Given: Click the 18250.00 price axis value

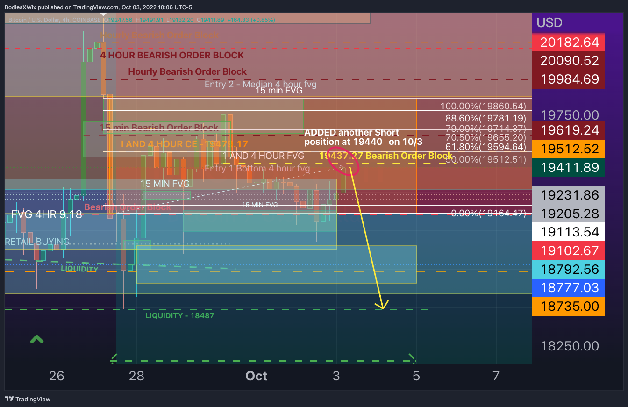Looking at the screenshot, I should click(570, 346).
